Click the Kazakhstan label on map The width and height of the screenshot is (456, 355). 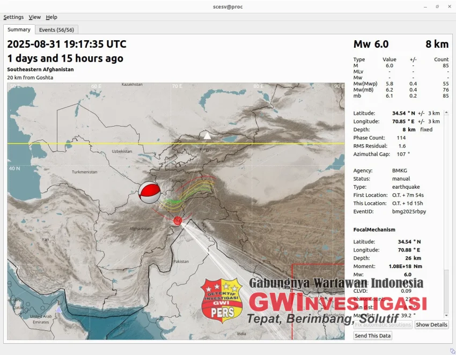pos(132,84)
